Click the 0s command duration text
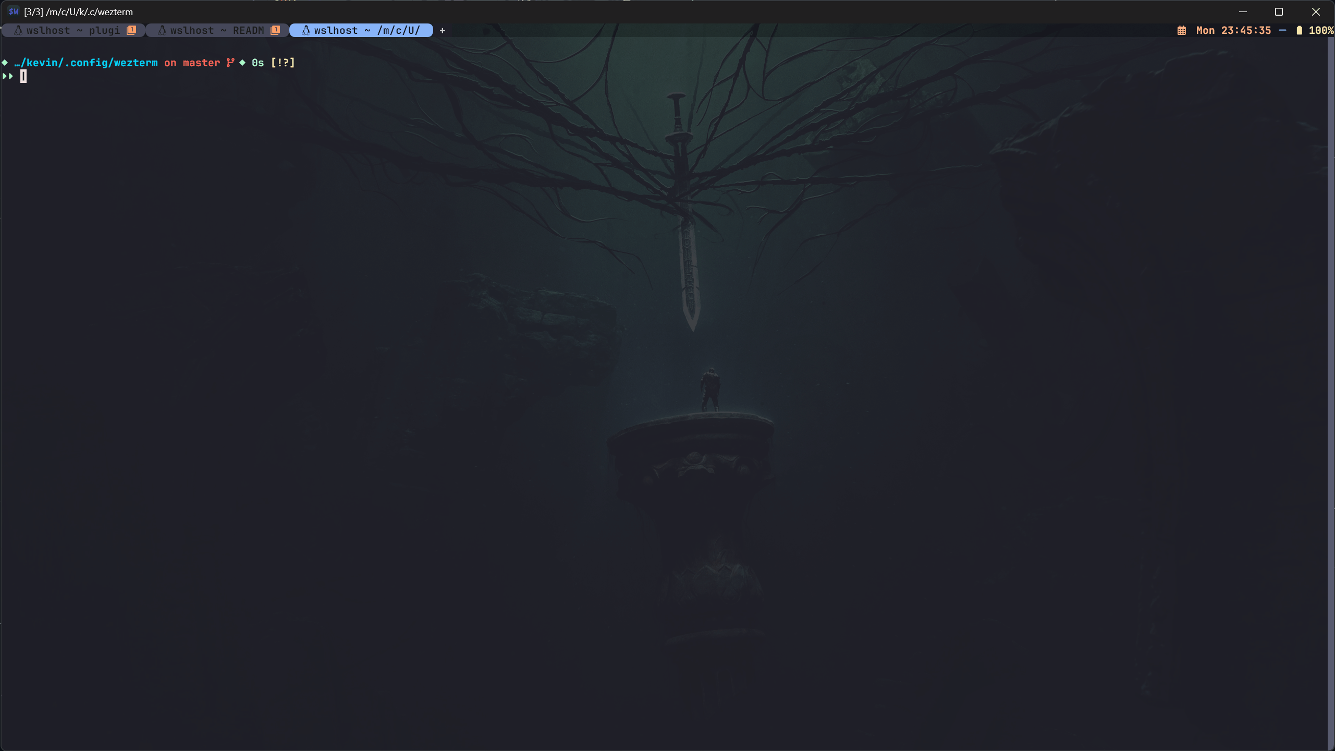1335x751 pixels. (x=258, y=63)
